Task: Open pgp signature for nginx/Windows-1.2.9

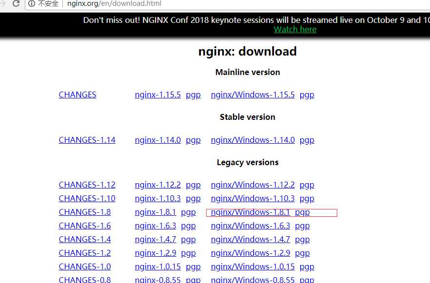Action: coord(302,253)
